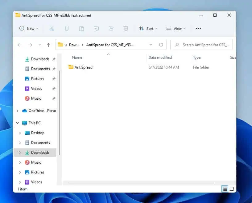Expand Documents under This PC

click(20, 143)
